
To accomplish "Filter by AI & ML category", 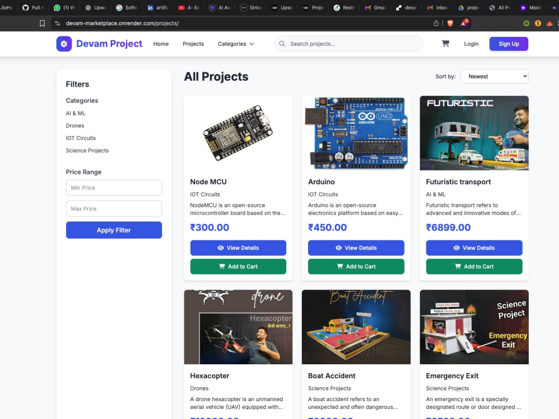I will click(x=75, y=113).
